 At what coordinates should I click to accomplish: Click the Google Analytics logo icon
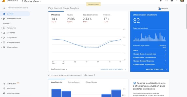click(4, 1)
